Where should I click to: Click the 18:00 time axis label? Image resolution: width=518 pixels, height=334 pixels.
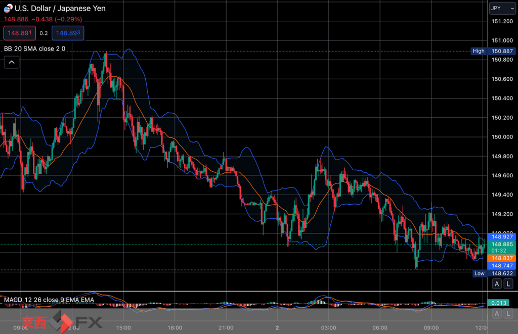(x=175, y=328)
